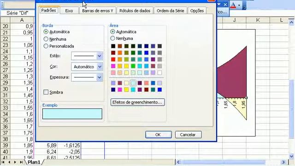Click the font color A icon
This screenshot has height=166, width=295.
point(233,5)
